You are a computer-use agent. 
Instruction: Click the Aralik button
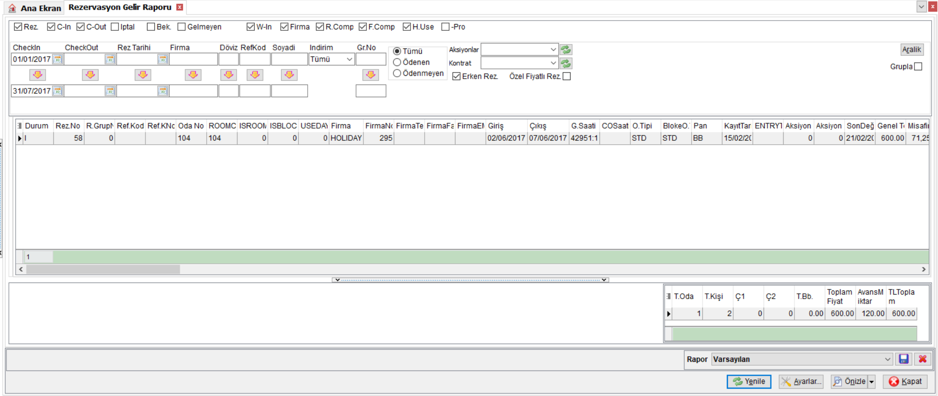(912, 49)
